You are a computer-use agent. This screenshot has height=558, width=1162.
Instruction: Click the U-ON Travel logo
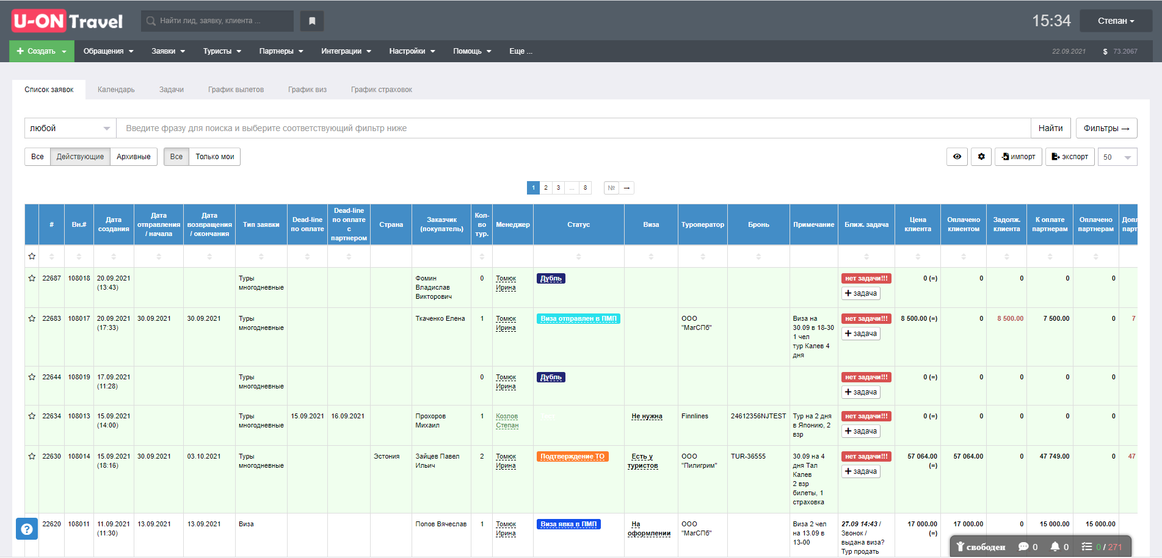pyautogui.click(x=68, y=21)
